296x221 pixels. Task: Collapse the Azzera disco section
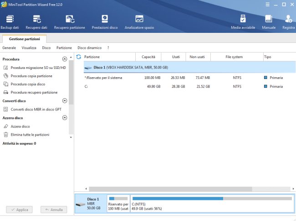click(65, 118)
